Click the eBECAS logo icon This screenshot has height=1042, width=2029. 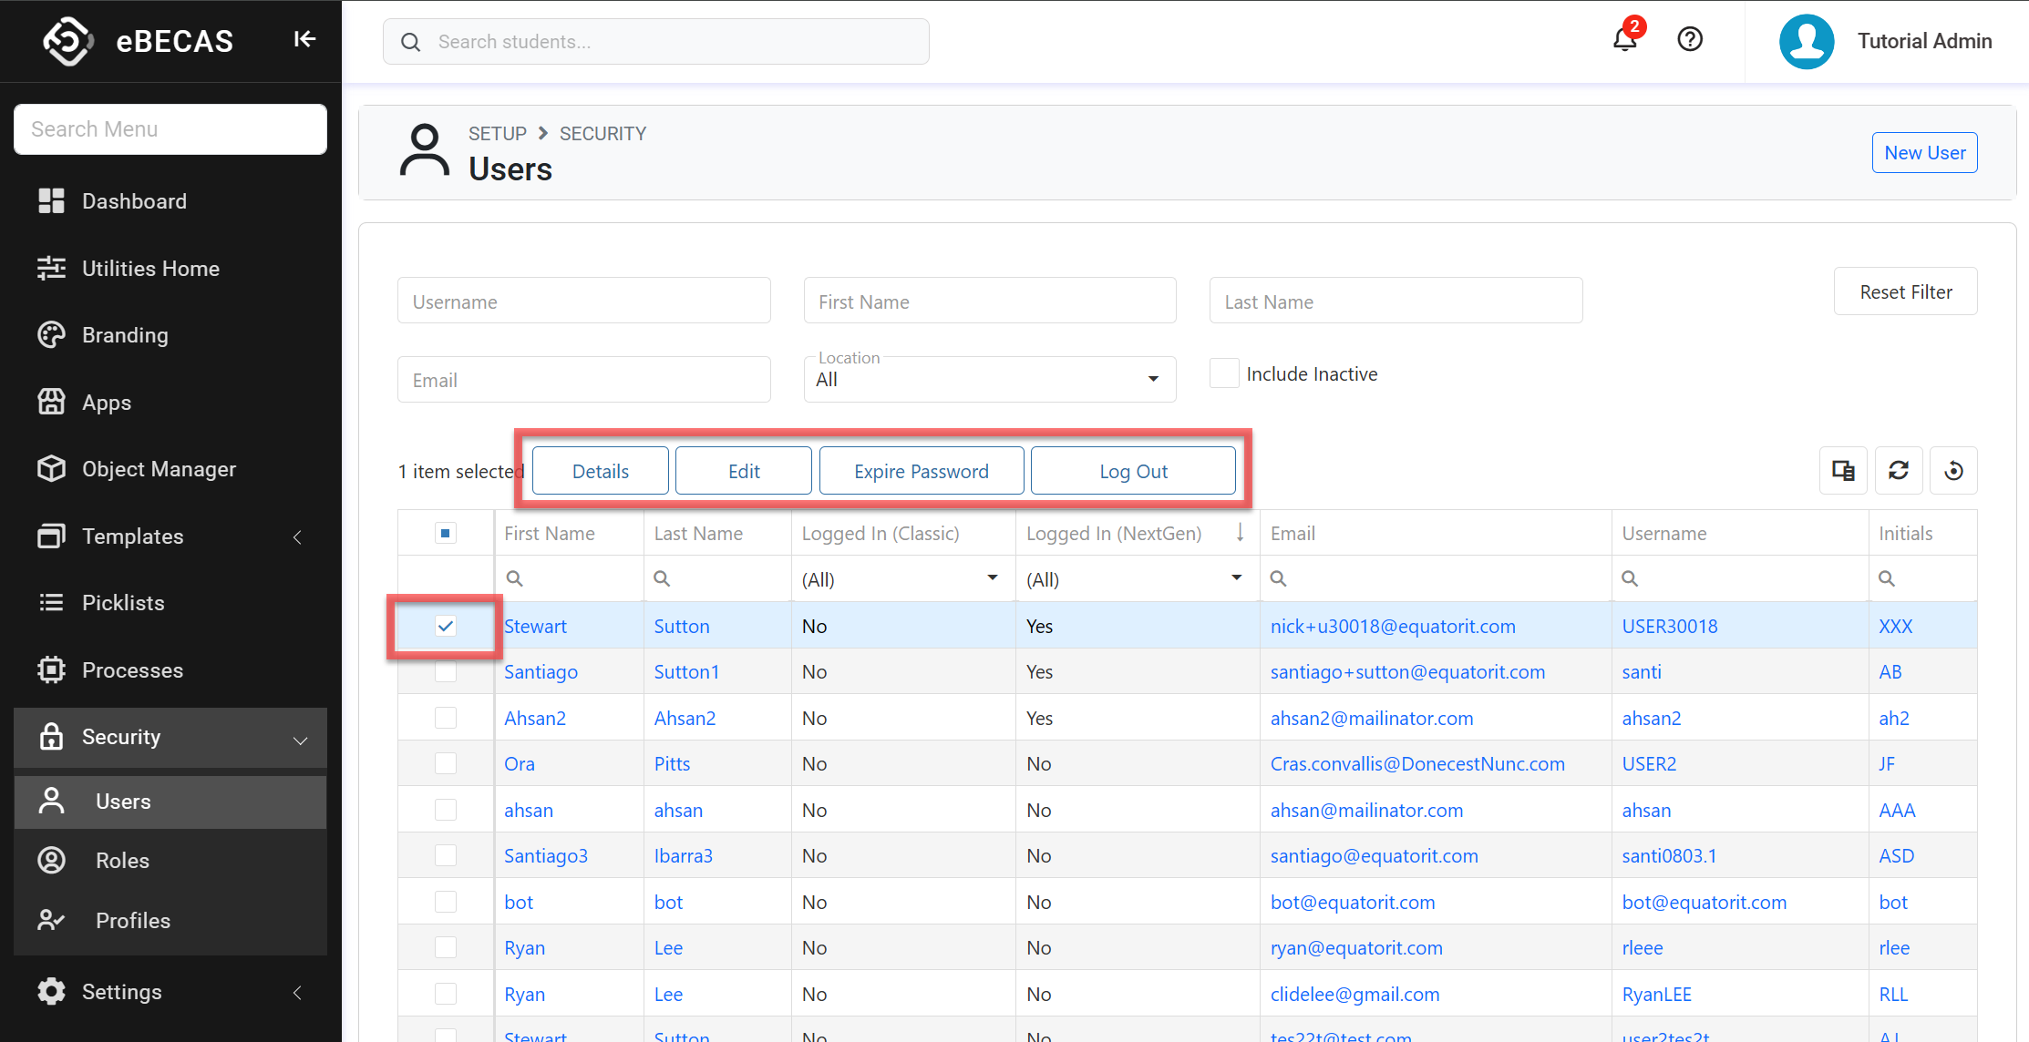[x=68, y=41]
